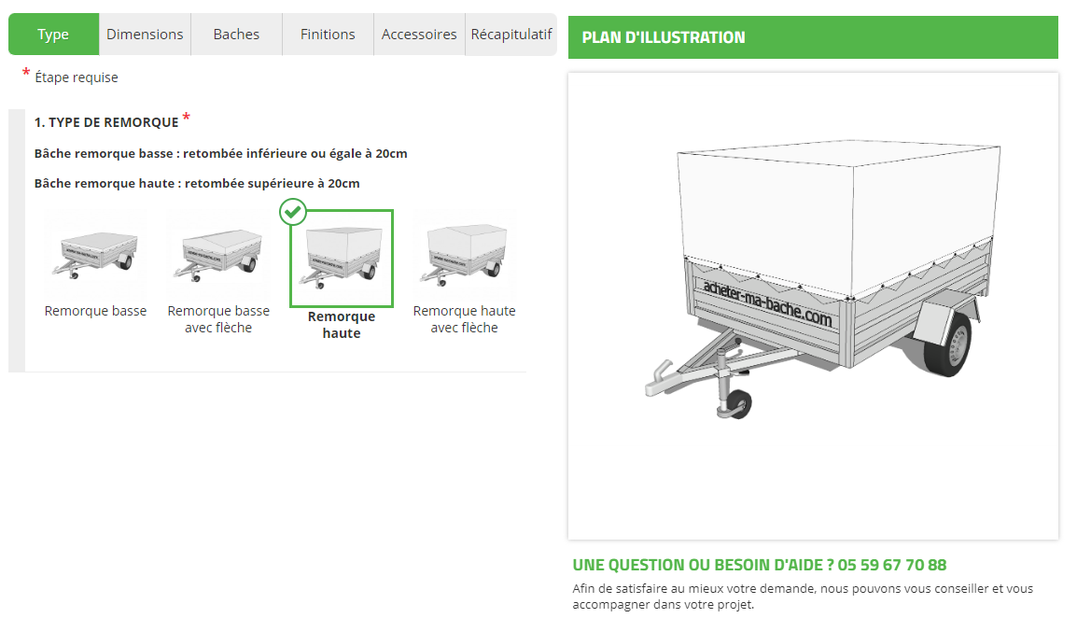The width and height of the screenshot is (1077, 632).
Task: Click the Remorque haute avec flèche label
Action: [x=465, y=319]
